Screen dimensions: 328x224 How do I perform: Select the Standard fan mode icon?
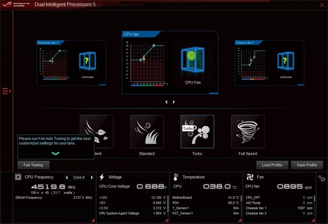click(147, 132)
